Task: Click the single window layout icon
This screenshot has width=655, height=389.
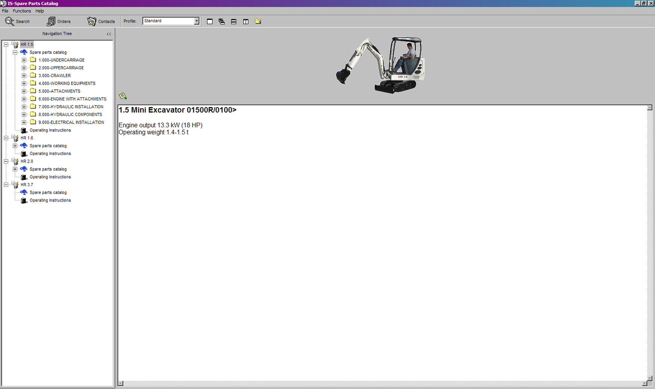Action: coord(210,22)
